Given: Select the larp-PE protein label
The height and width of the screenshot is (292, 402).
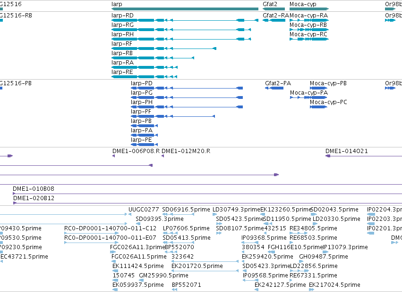Looking at the screenshot, I should click(x=141, y=139).
